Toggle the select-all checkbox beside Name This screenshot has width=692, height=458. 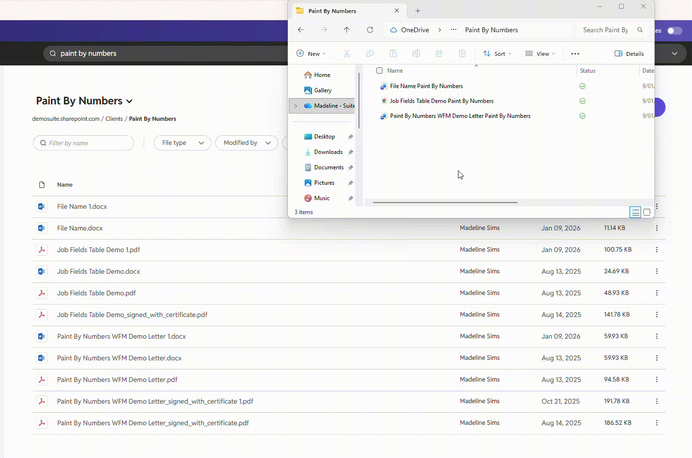pyautogui.click(x=380, y=71)
